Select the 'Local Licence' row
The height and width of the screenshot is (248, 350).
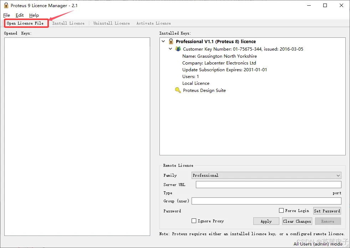click(x=196, y=83)
